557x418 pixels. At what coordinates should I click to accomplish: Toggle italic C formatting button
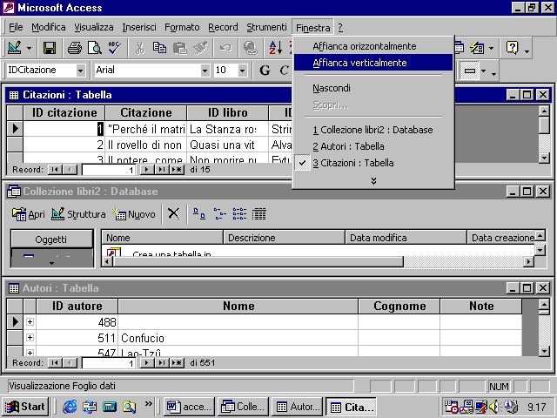(284, 70)
